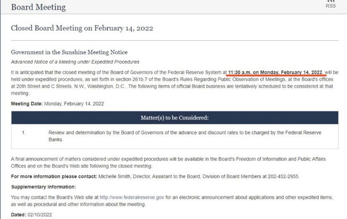Click the Supplementary Information heading

click(44, 187)
